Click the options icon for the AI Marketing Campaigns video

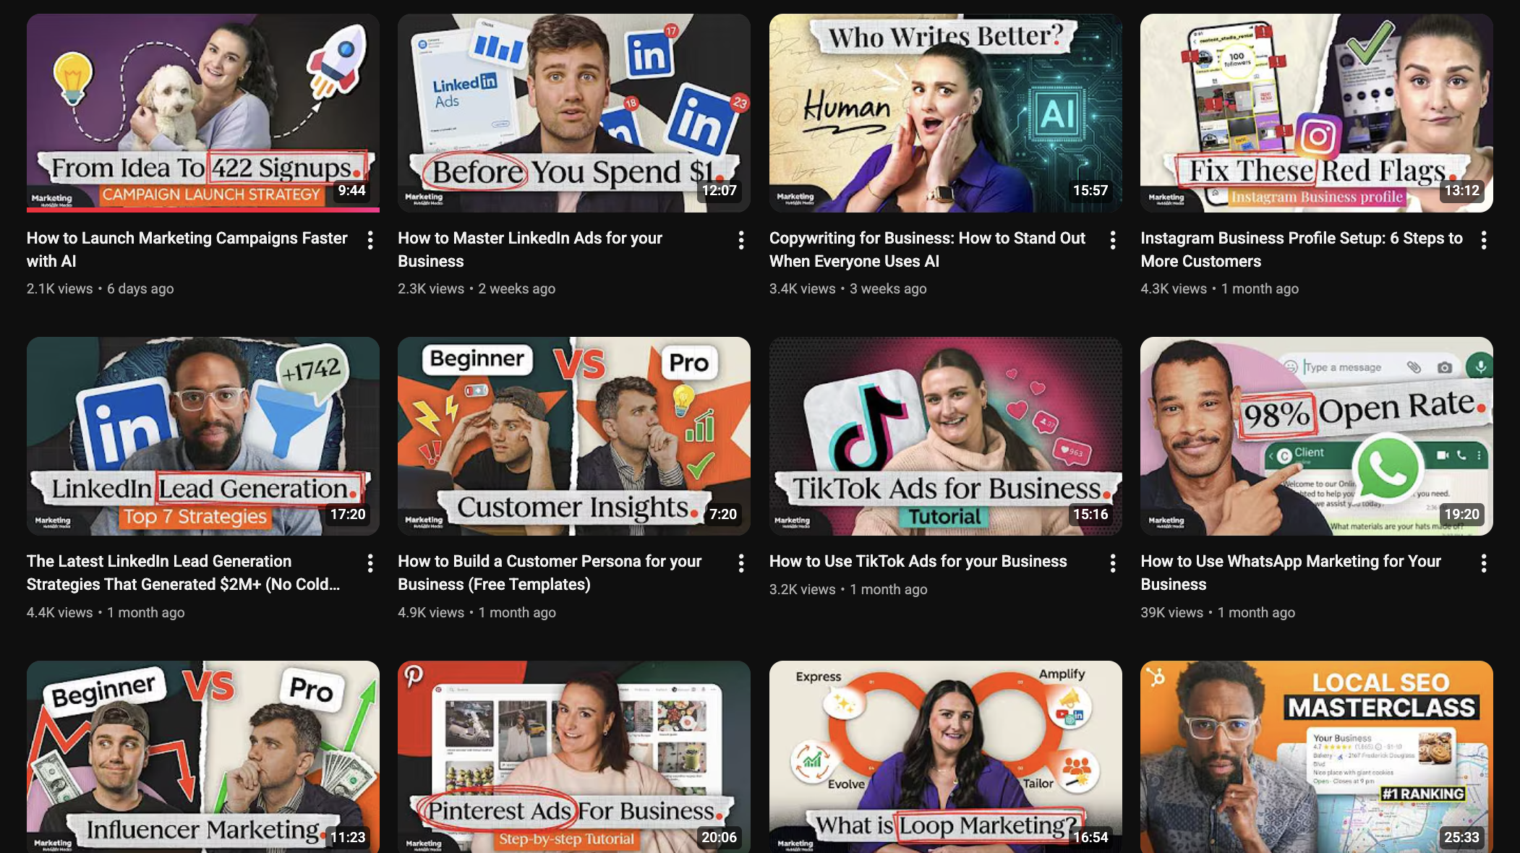(370, 240)
